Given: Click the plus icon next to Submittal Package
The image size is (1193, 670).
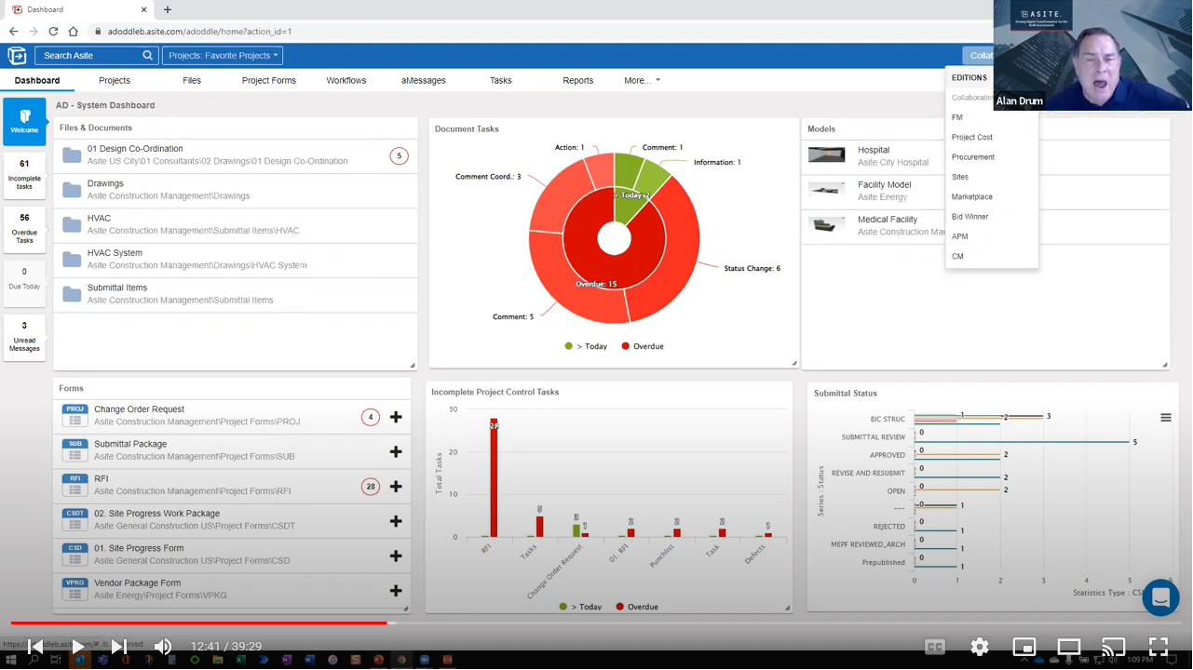Looking at the screenshot, I should click(396, 451).
